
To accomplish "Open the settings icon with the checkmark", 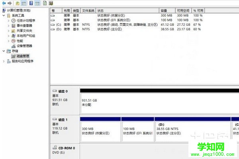I will [x=51, y=3].
